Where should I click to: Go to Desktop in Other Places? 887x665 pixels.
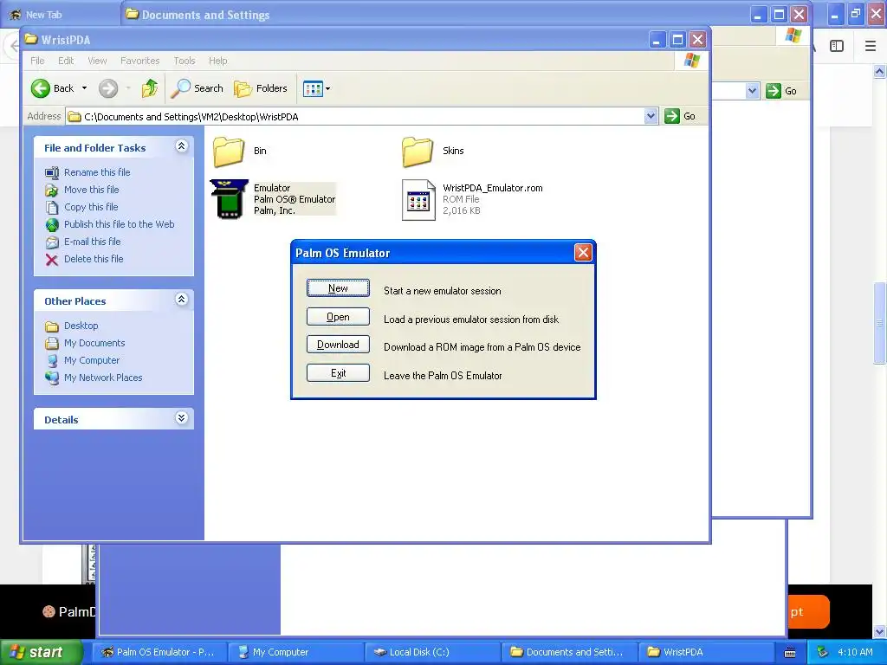(81, 326)
